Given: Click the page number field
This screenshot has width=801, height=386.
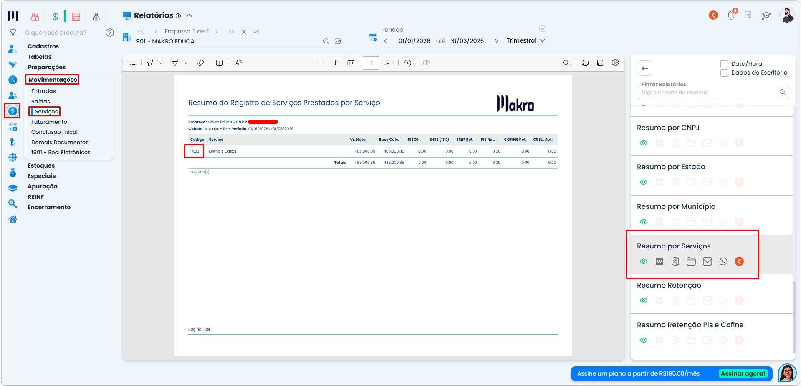Looking at the screenshot, I should pyautogui.click(x=371, y=63).
